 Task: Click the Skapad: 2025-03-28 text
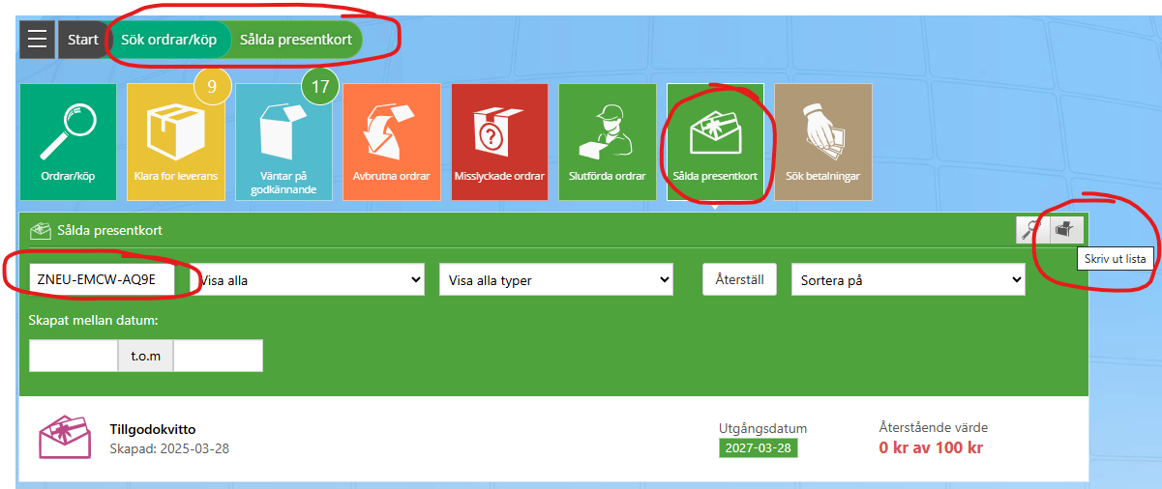click(x=170, y=449)
